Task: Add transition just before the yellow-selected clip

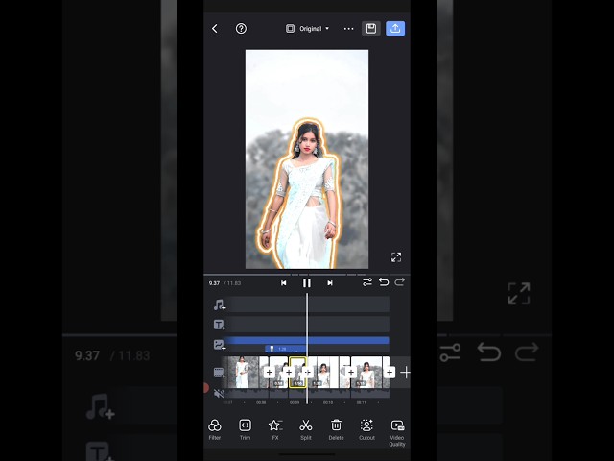Action: (289, 372)
